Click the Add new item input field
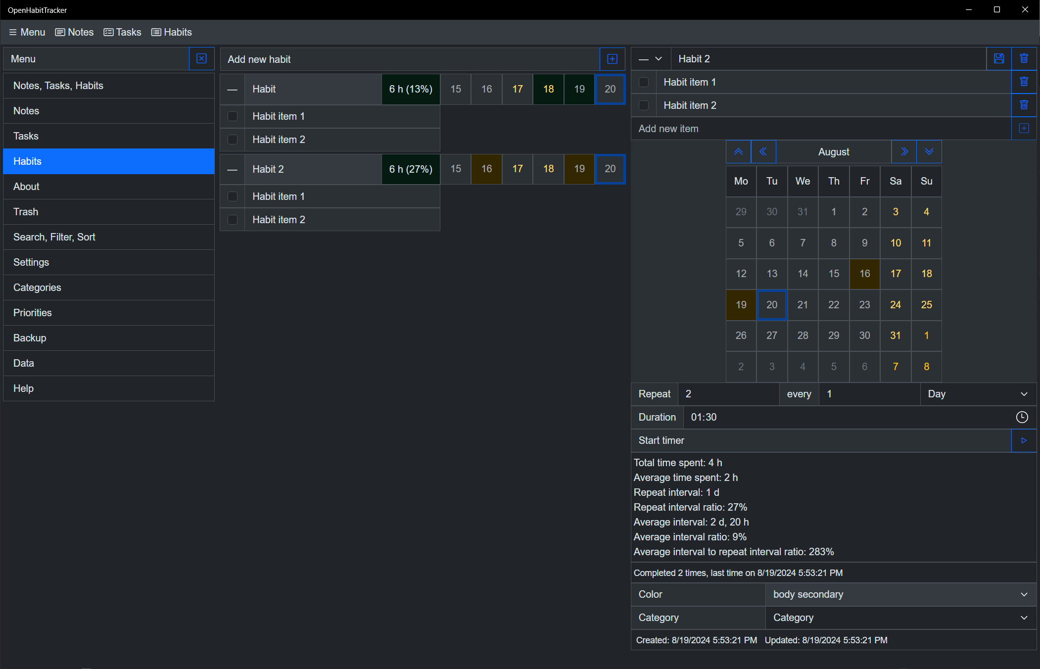Viewport: 1040px width, 669px height. pos(820,129)
